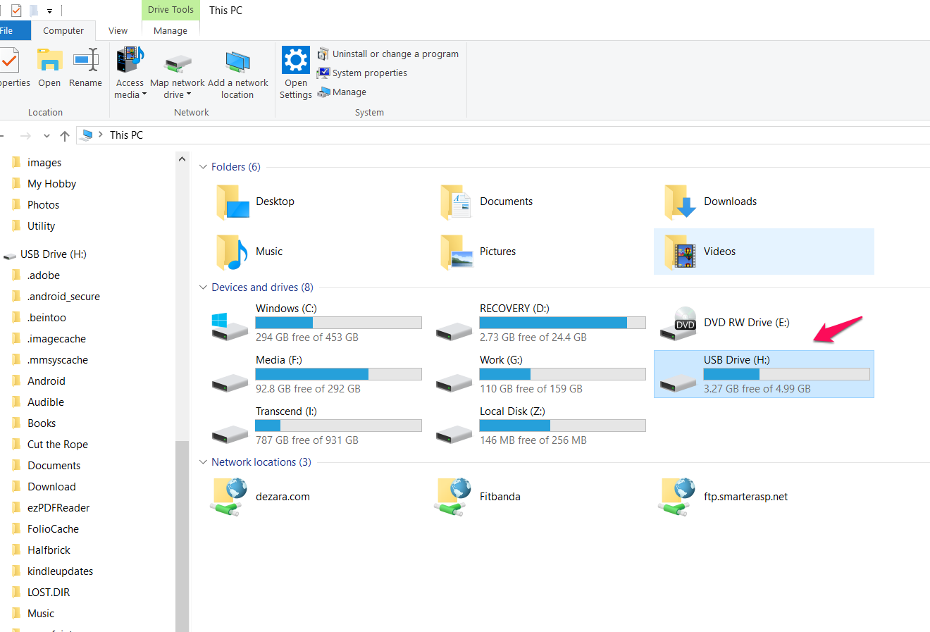Click the Transcend (I:) storage usage bar
Viewport: 930px width, 632px height.
click(338, 426)
